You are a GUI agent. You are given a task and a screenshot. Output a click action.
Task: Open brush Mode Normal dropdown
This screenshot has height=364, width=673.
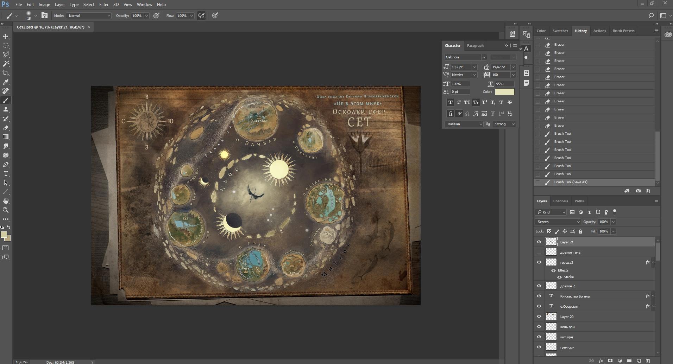click(89, 16)
